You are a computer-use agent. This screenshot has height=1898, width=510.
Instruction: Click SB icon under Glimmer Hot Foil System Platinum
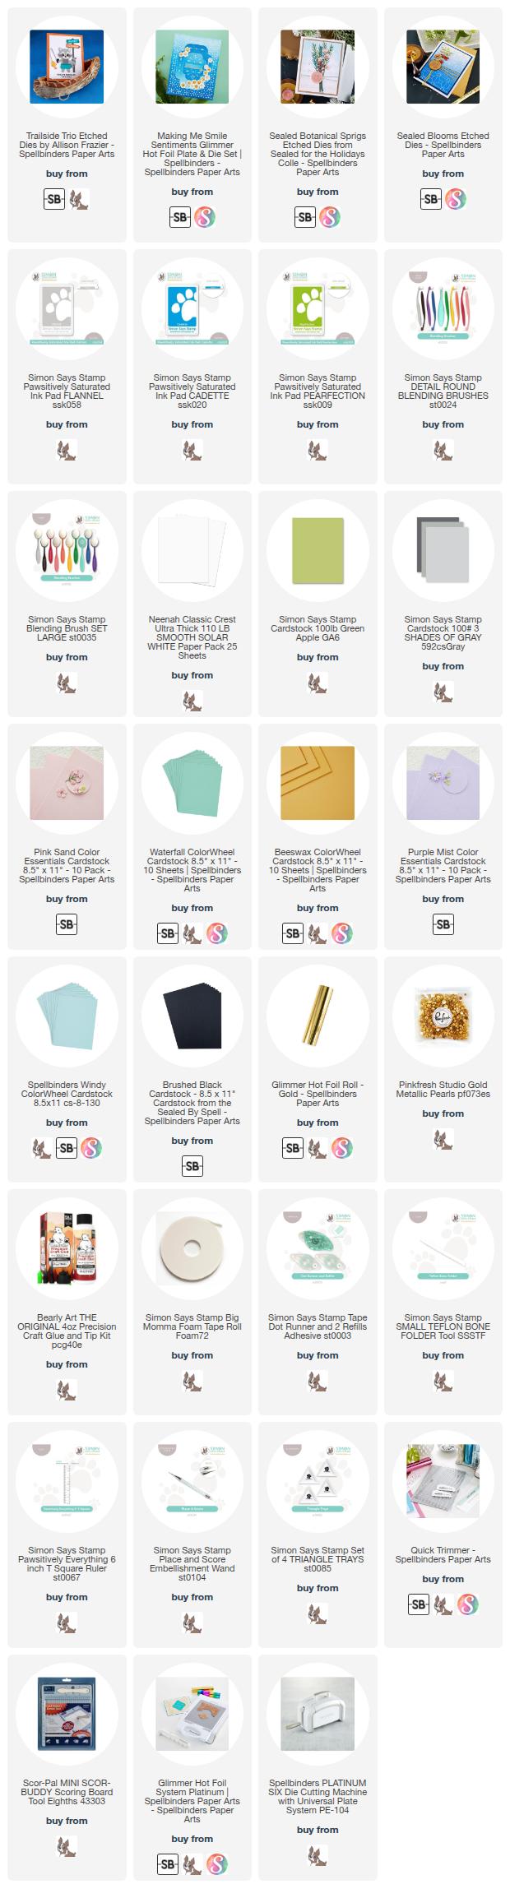(168, 1864)
